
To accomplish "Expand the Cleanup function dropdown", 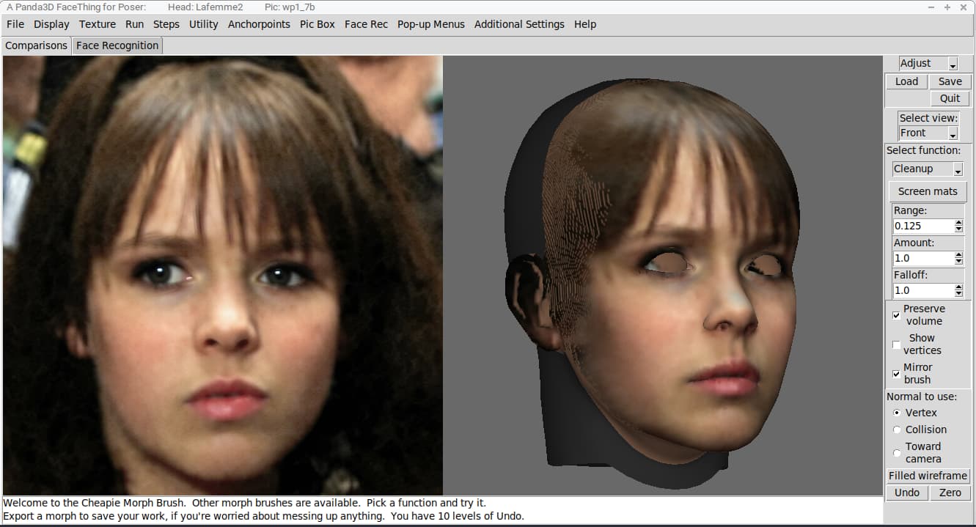I will 928,169.
